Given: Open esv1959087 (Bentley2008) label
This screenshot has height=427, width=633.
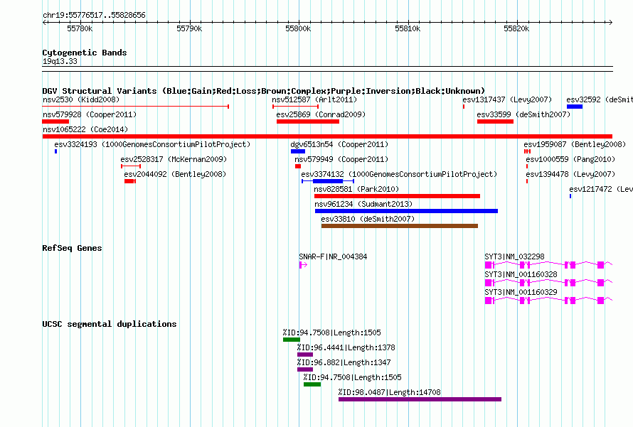Looking at the screenshot, I should click(x=575, y=144).
